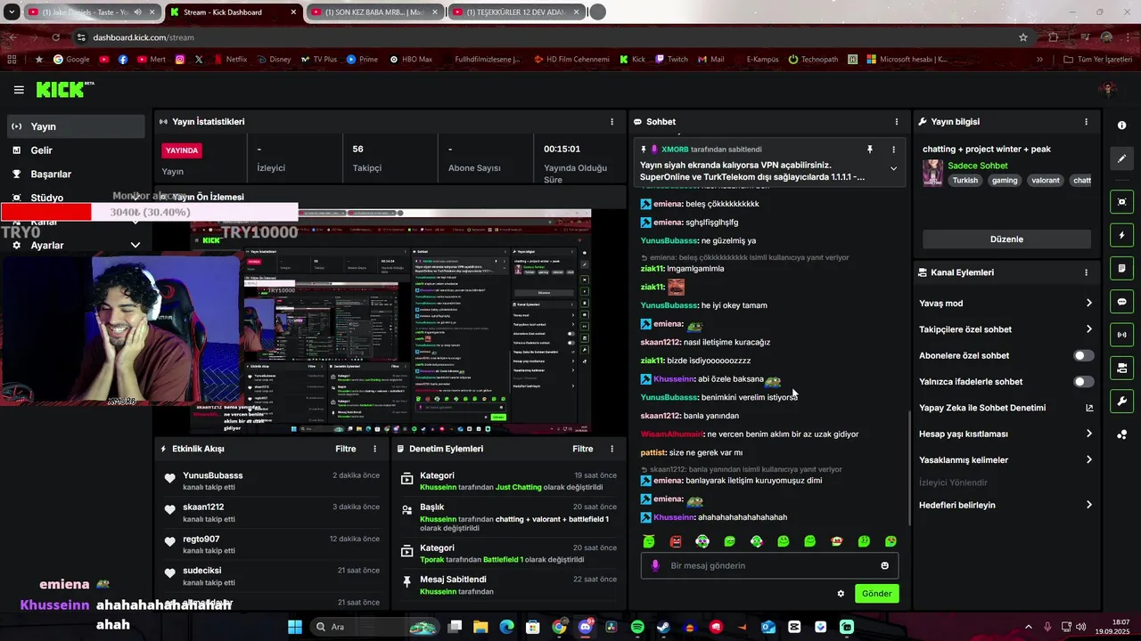Open the emoji picker in the message box
The width and height of the screenshot is (1141, 641).
pos(884,565)
